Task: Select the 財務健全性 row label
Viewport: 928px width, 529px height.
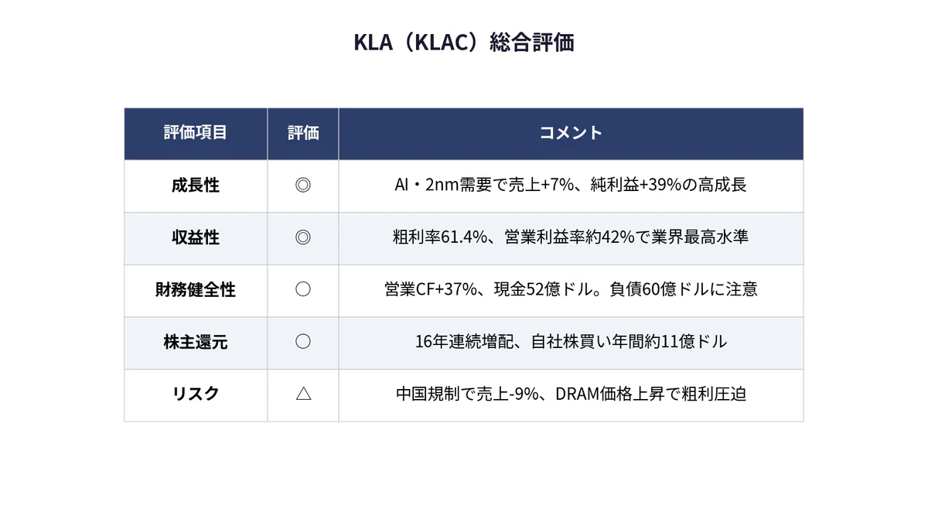Action: (x=196, y=290)
